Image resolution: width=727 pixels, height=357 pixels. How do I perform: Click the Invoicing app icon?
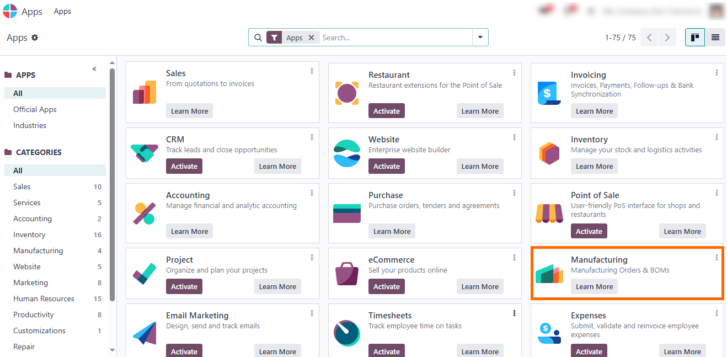(549, 93)
